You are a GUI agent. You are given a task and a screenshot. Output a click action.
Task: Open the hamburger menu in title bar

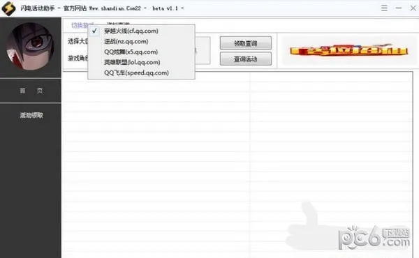click(384, 8)
